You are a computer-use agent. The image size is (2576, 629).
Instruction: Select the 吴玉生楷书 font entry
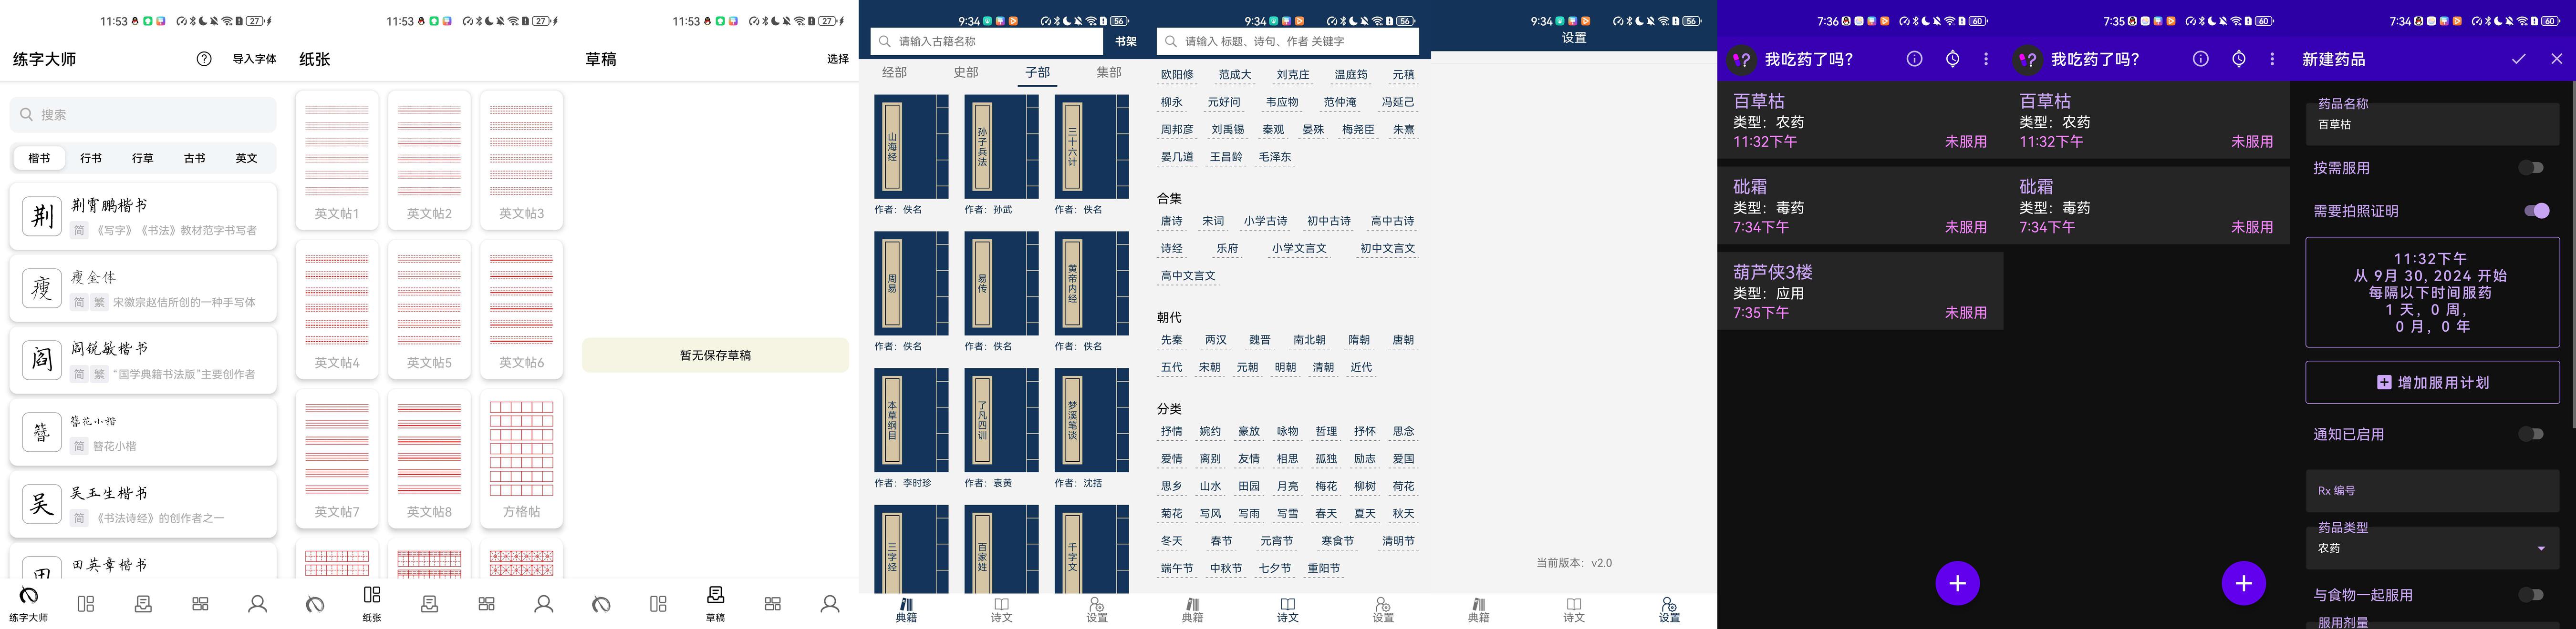tap(143, 504)
